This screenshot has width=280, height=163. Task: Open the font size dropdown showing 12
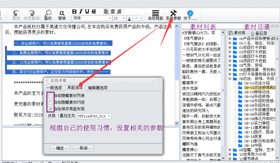click(x=123, y=18)
